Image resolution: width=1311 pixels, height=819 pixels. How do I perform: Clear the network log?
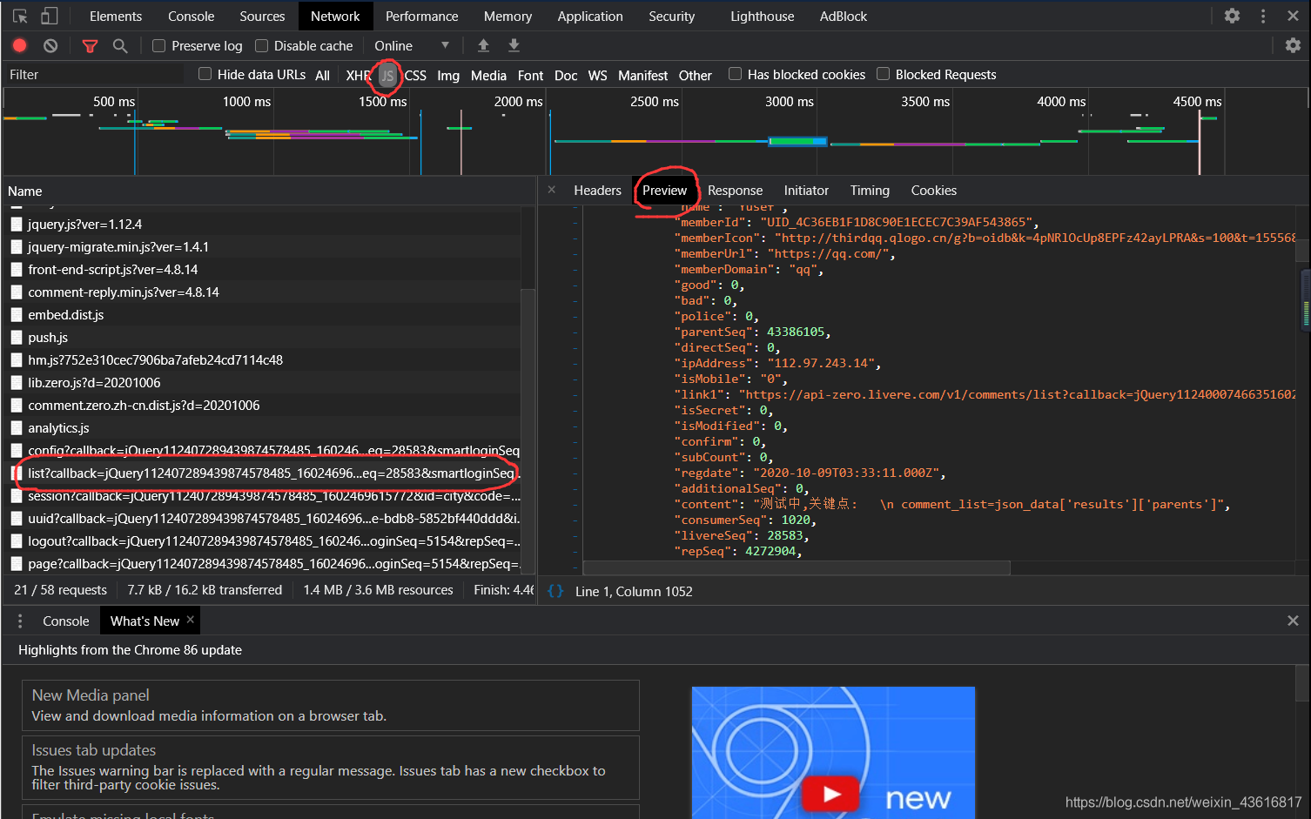coord(50,45)
